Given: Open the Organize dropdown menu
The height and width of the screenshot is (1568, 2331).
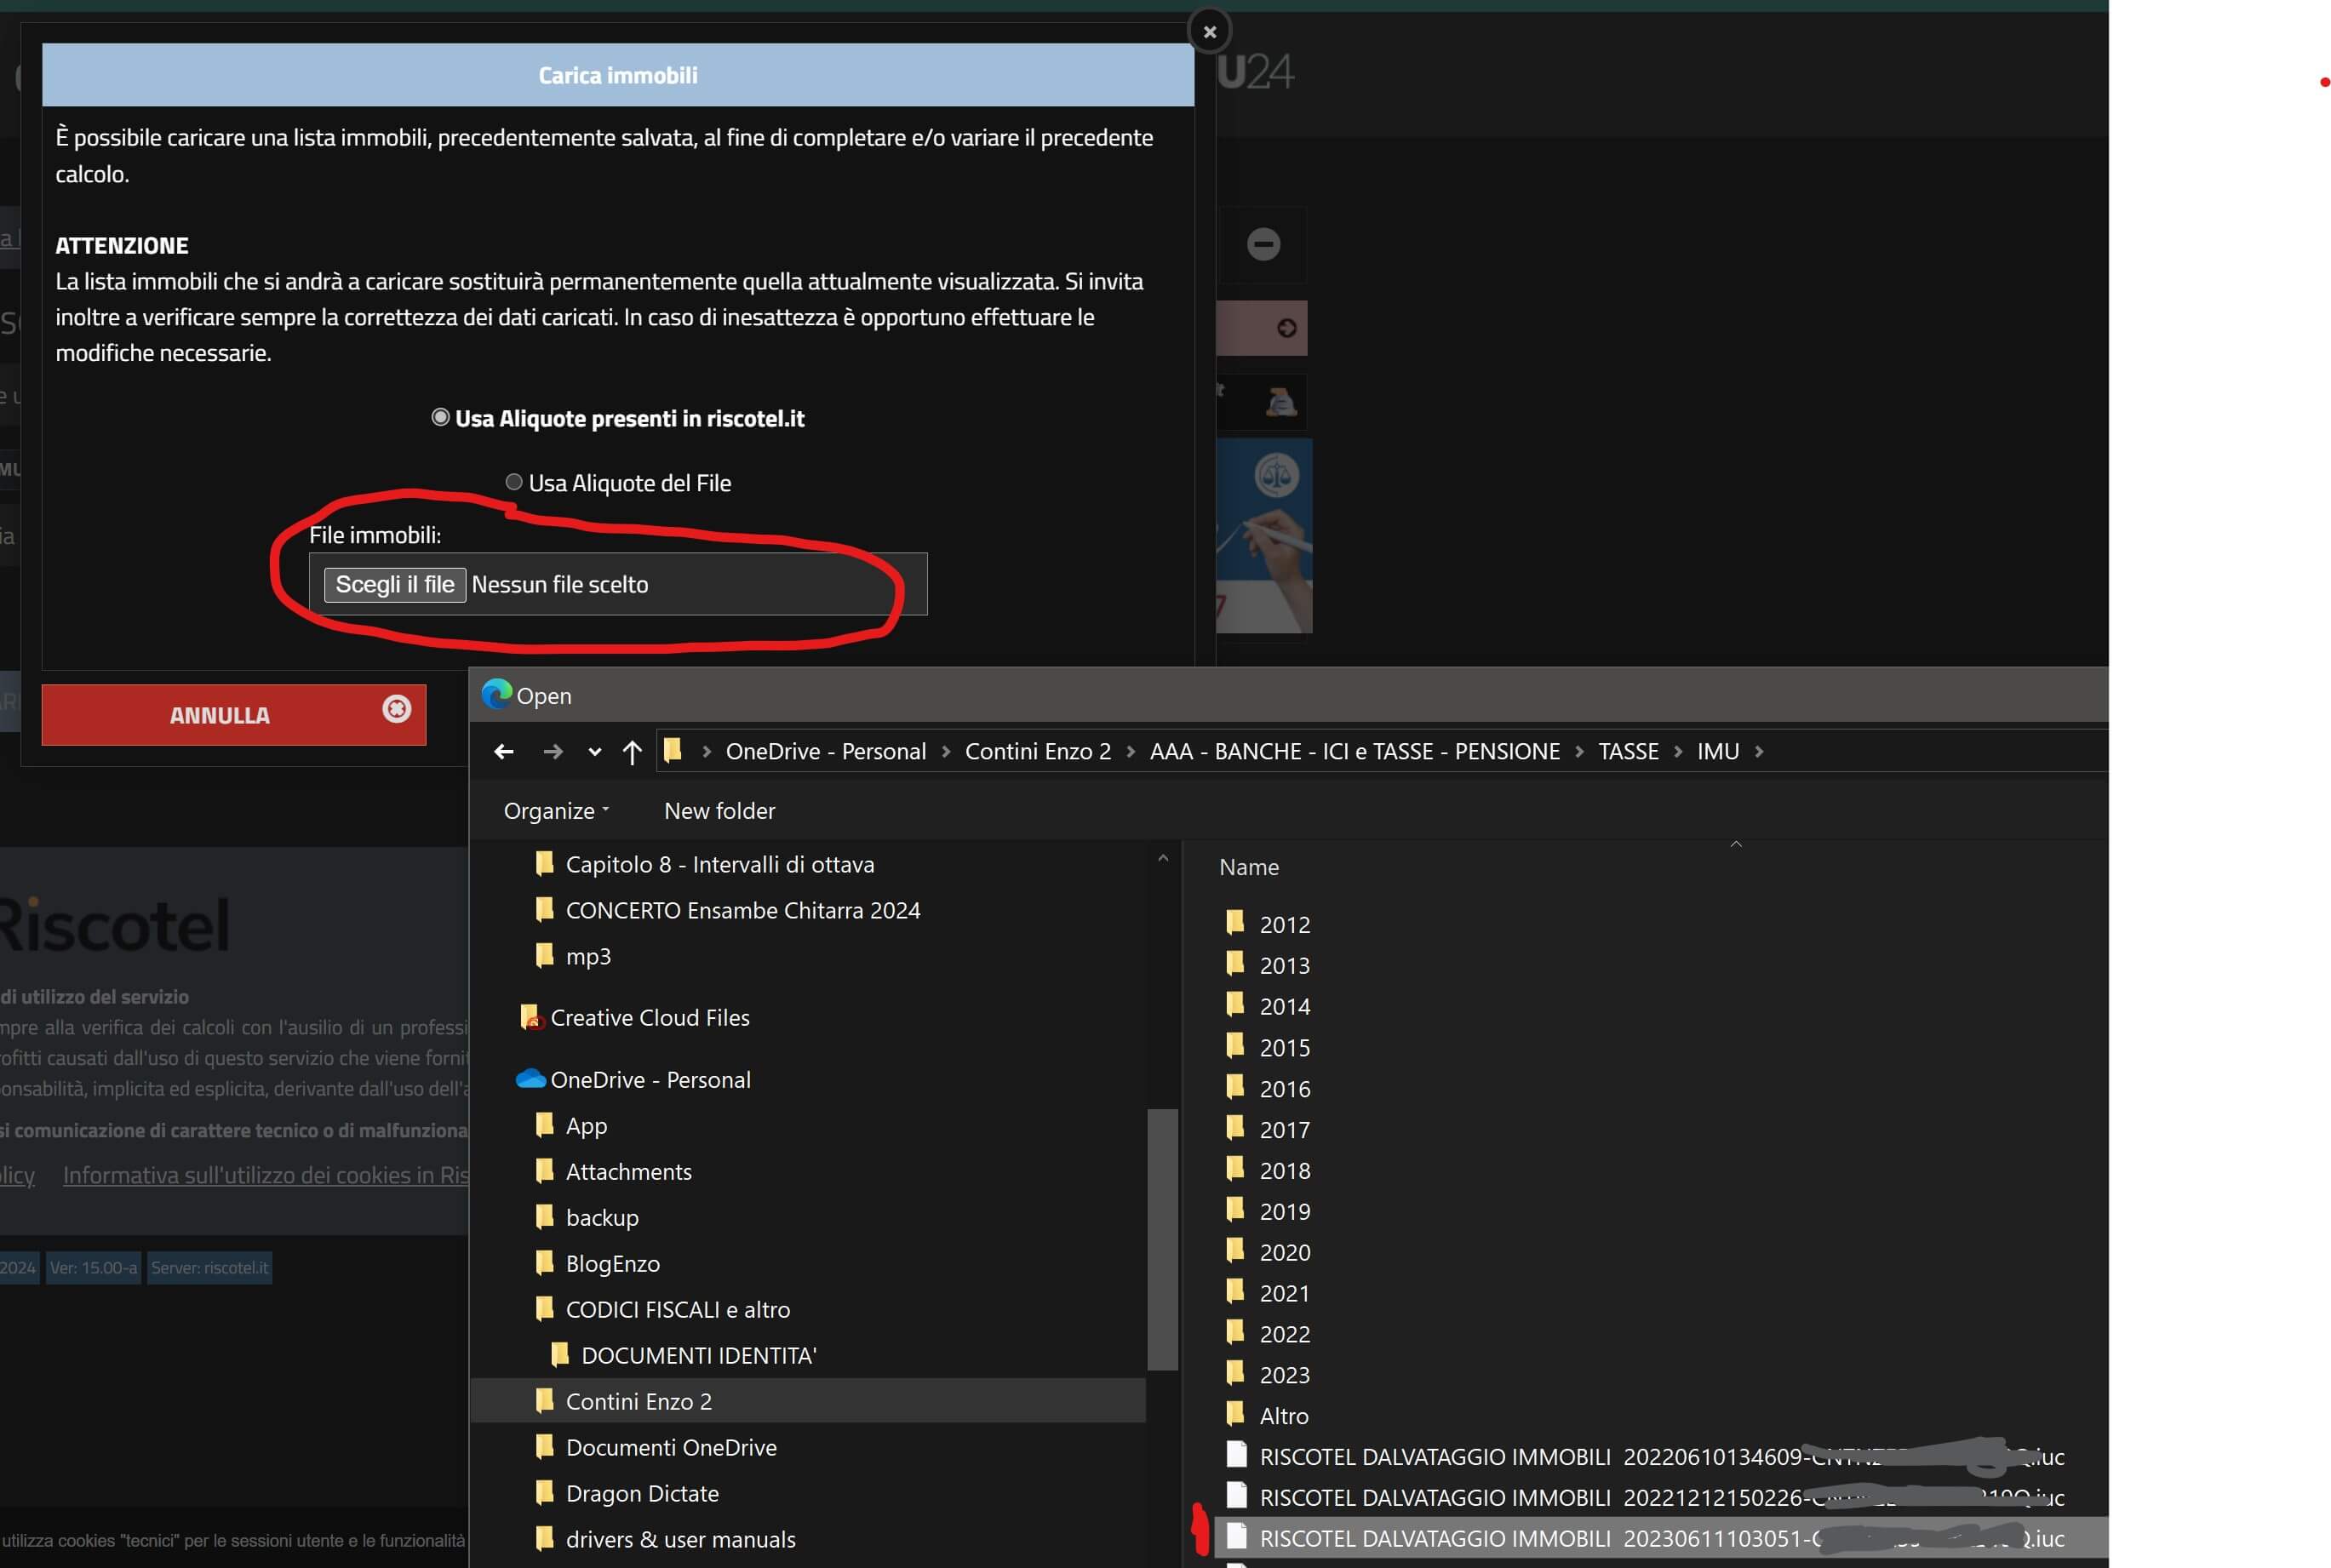Looking at the screenshot, I should (x=556, y=811).
